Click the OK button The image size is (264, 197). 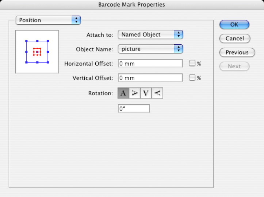pyautogui.click(x=234, y=24)
